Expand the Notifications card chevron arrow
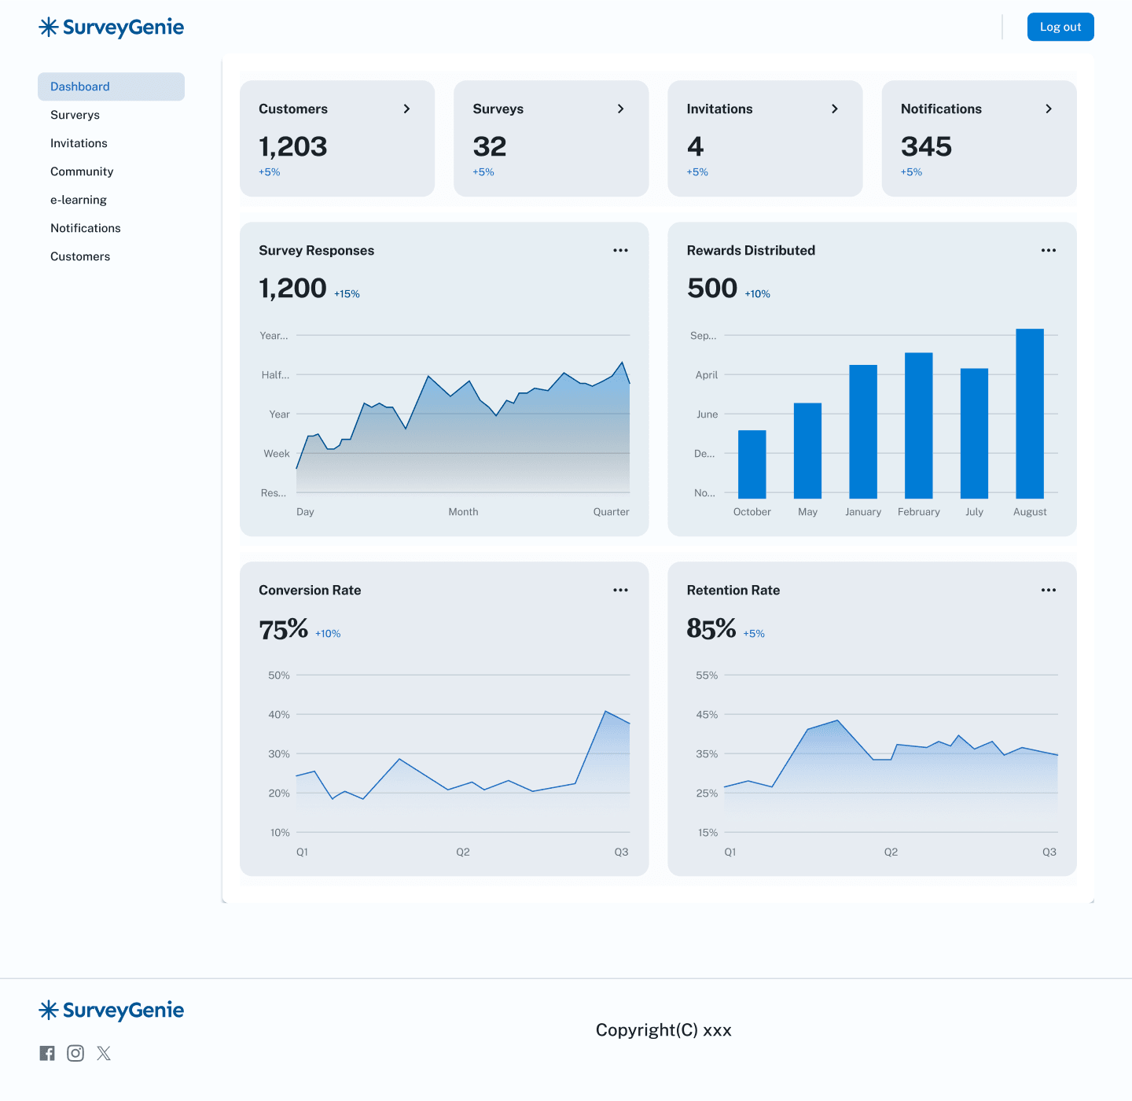The height and width of the screenshot is (1101, 1132). 1048,109
